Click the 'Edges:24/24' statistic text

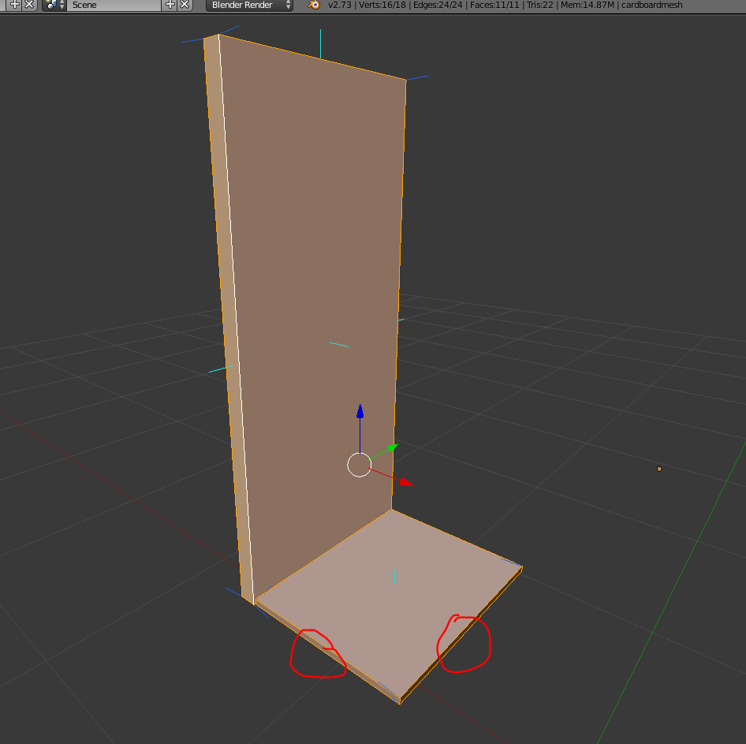click(438, 5)
